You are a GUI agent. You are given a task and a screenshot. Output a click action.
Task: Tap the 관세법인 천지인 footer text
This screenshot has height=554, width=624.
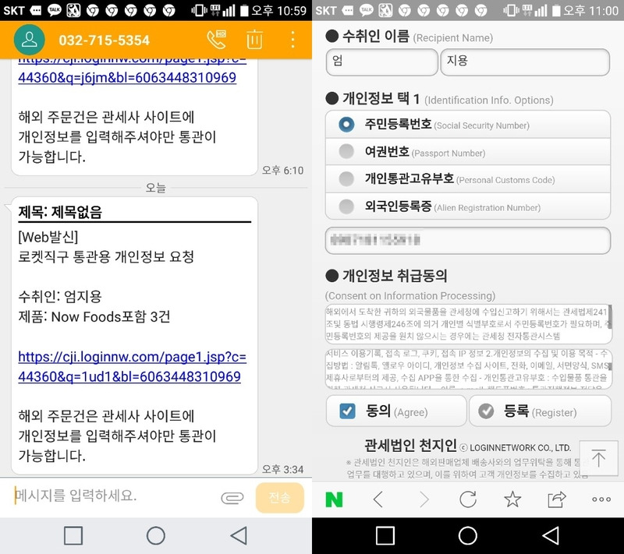410,445
